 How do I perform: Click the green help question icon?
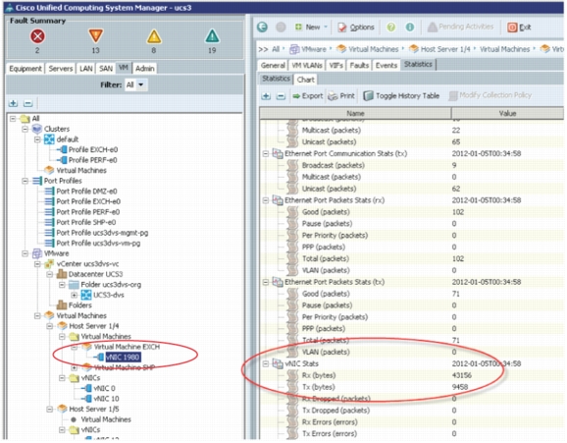(390, 28)
